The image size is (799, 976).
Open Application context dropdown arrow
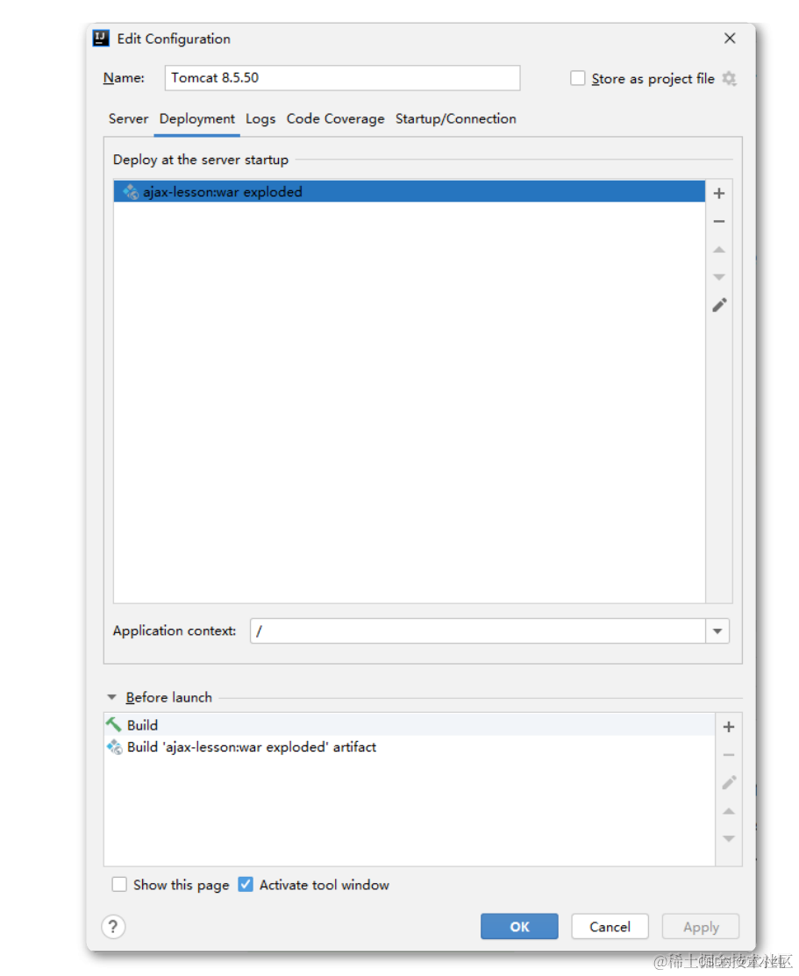(717, 631)
